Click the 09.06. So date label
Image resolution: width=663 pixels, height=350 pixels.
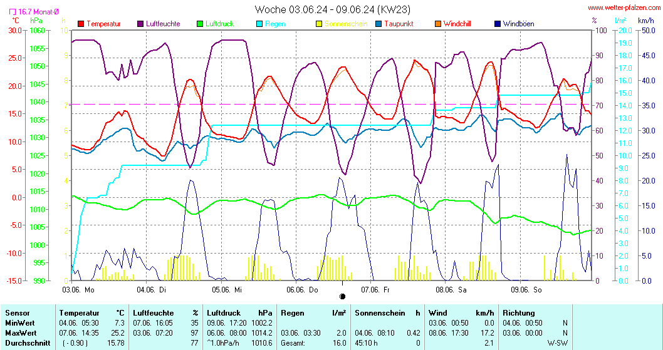pyautogui.click(x=526, y=289)
